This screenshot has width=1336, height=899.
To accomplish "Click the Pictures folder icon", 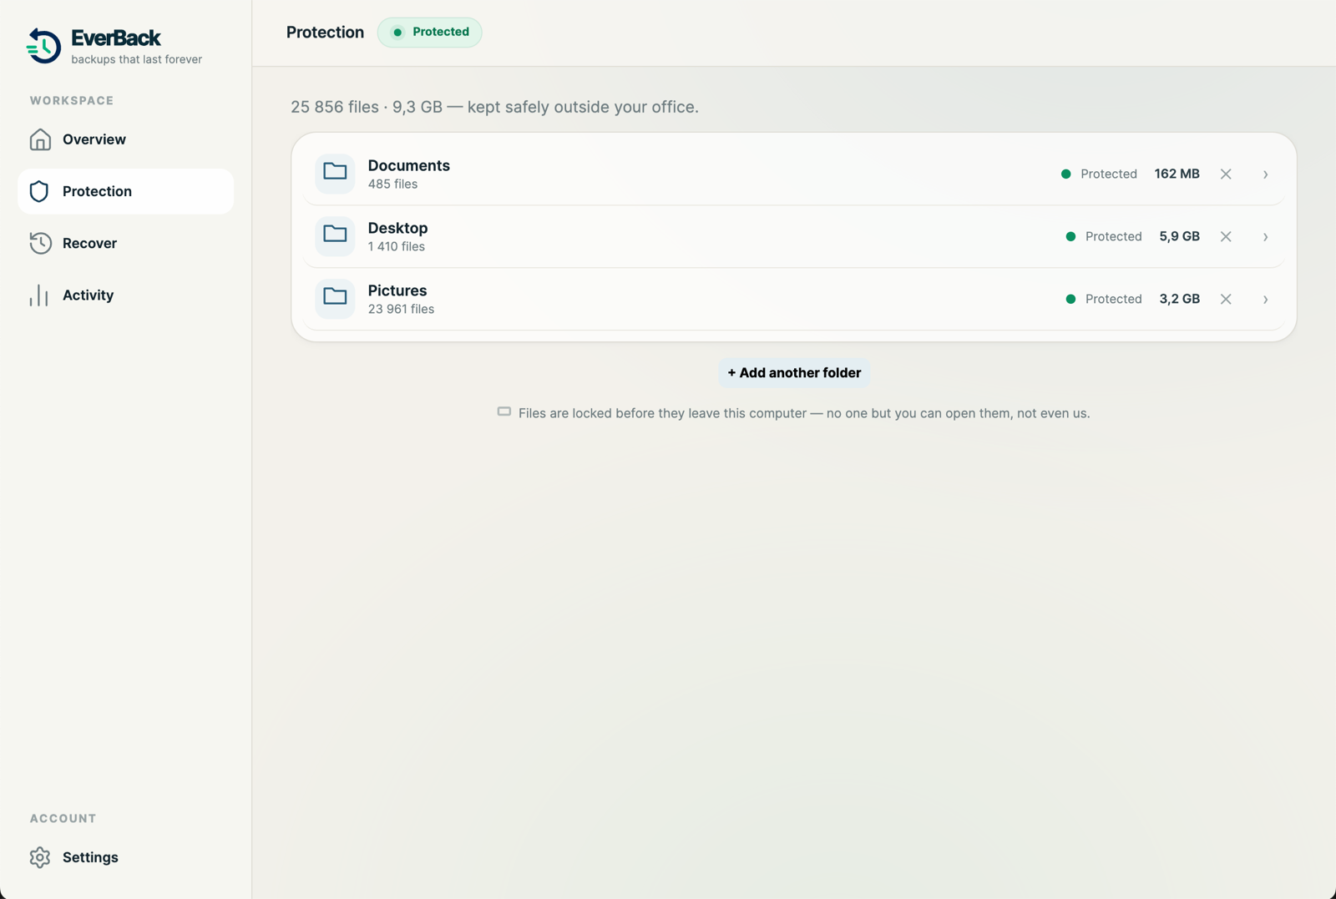I will coord(335,298).
